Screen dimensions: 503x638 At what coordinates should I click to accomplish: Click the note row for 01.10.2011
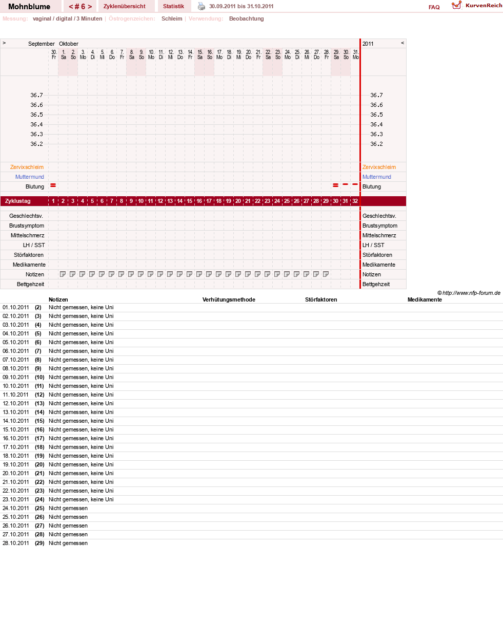[251, 308]
